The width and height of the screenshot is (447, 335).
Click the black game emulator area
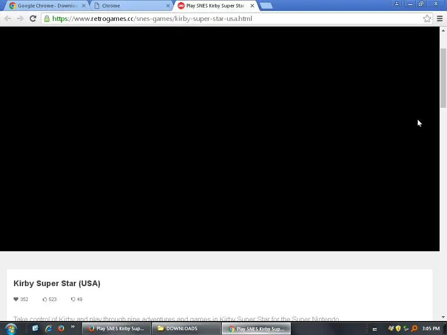coord(220,139)
